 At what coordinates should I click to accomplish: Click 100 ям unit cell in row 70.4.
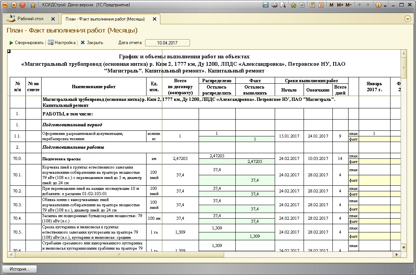(x=154, y=219)
